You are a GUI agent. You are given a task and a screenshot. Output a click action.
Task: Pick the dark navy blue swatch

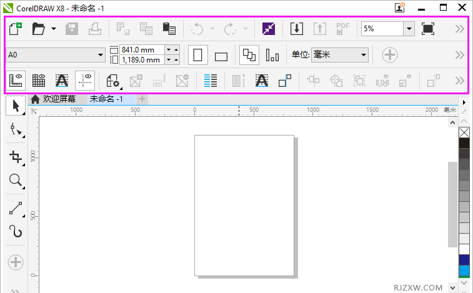(x=464, y=260)
